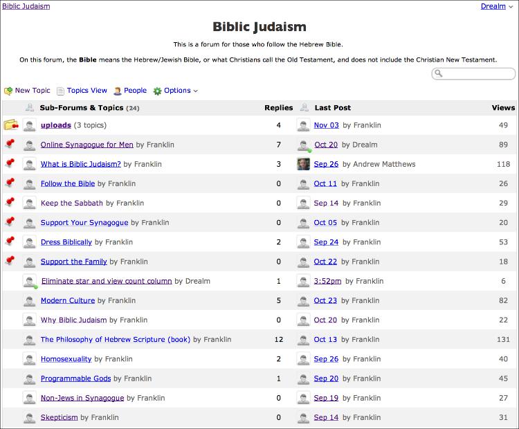519x429 pixels.
Task: Open the Programmable Gods topic
Action: coord(75,378)
